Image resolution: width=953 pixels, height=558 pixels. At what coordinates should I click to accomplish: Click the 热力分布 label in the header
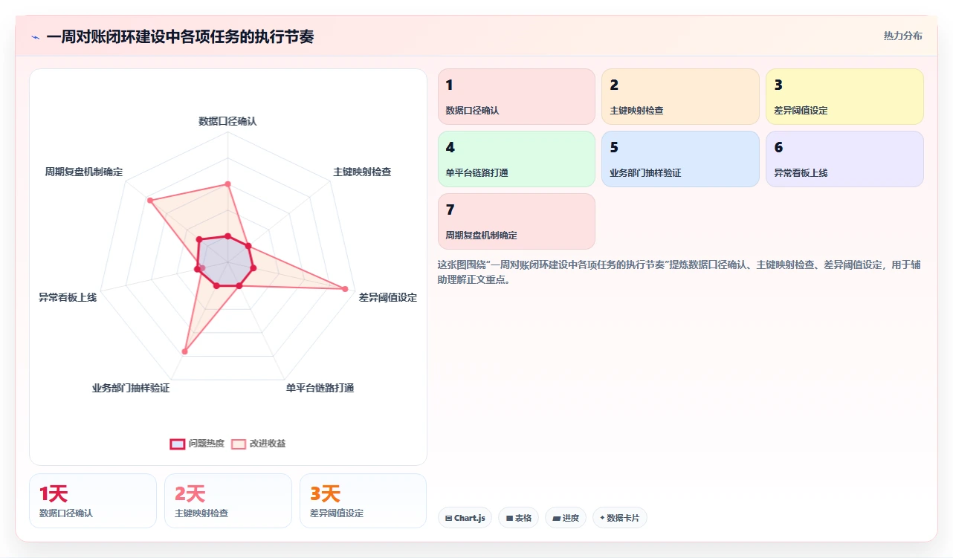(x=902, y=36)
